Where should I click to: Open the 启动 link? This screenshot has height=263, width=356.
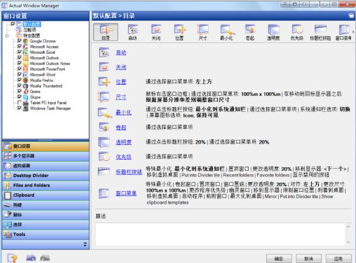[121, 53]
